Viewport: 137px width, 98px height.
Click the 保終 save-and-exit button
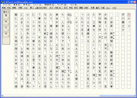(x=45, y=8)
